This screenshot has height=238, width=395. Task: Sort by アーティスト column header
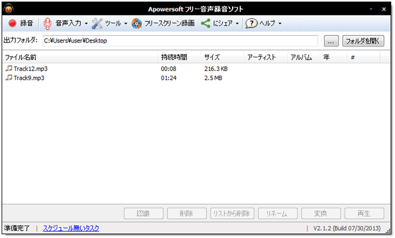266,57
